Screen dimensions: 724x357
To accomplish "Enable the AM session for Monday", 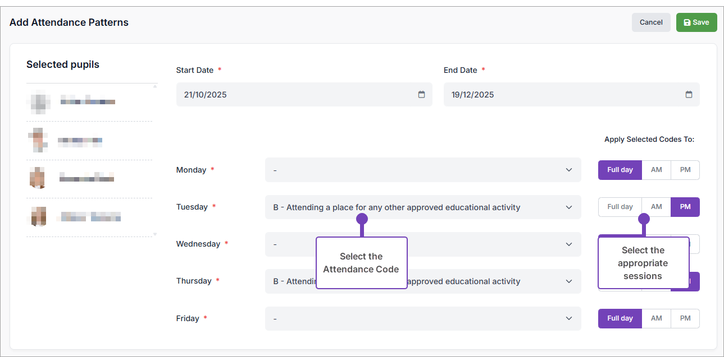I will coord(656,170).
